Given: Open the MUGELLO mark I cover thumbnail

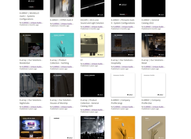Looking at the screenshot, I should (x=31, y=5).
